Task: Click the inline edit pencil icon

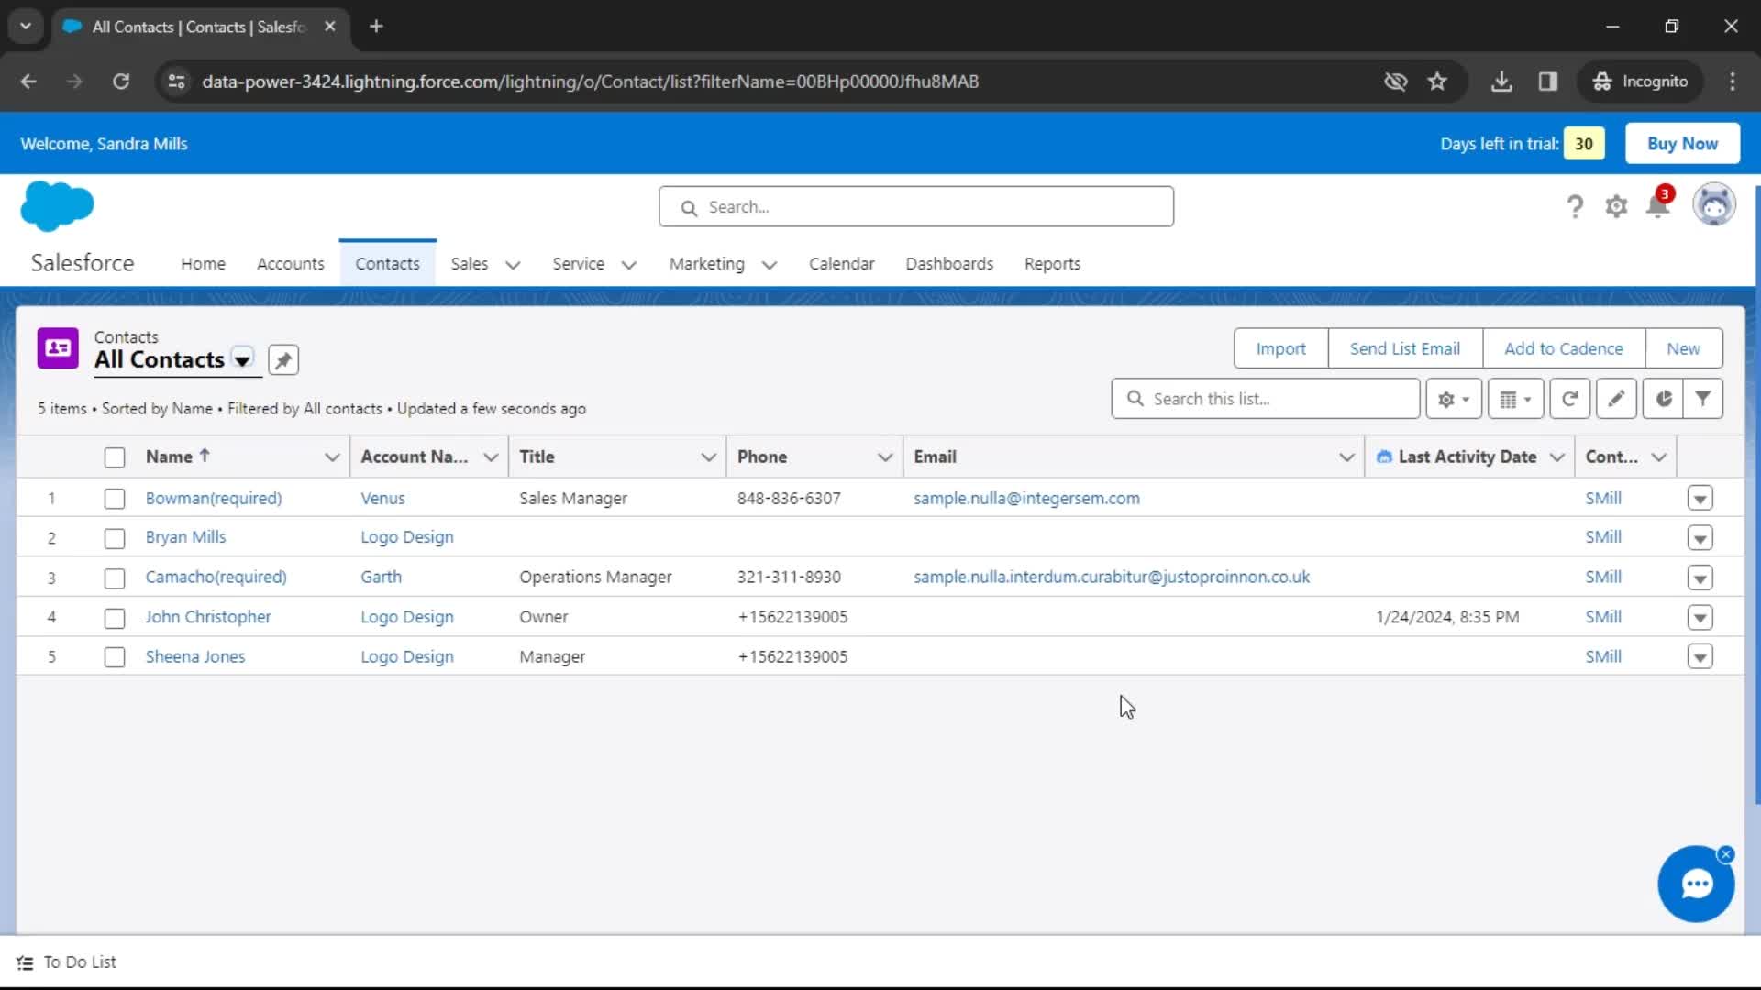Action: click(1616, 399)
